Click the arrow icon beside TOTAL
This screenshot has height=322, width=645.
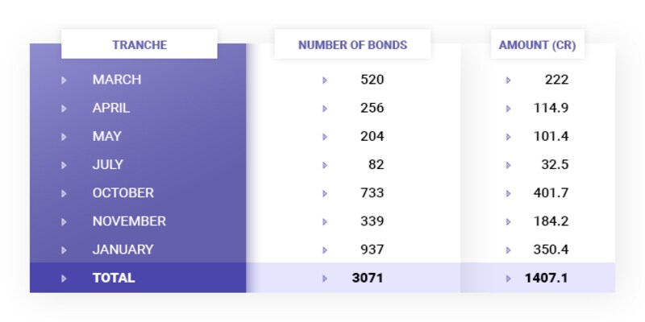coord(64,279)
